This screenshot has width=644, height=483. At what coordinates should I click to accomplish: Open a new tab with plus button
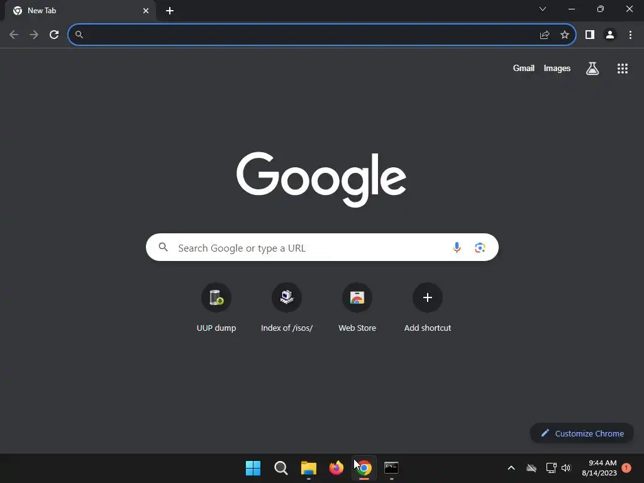tap(170, 11)
